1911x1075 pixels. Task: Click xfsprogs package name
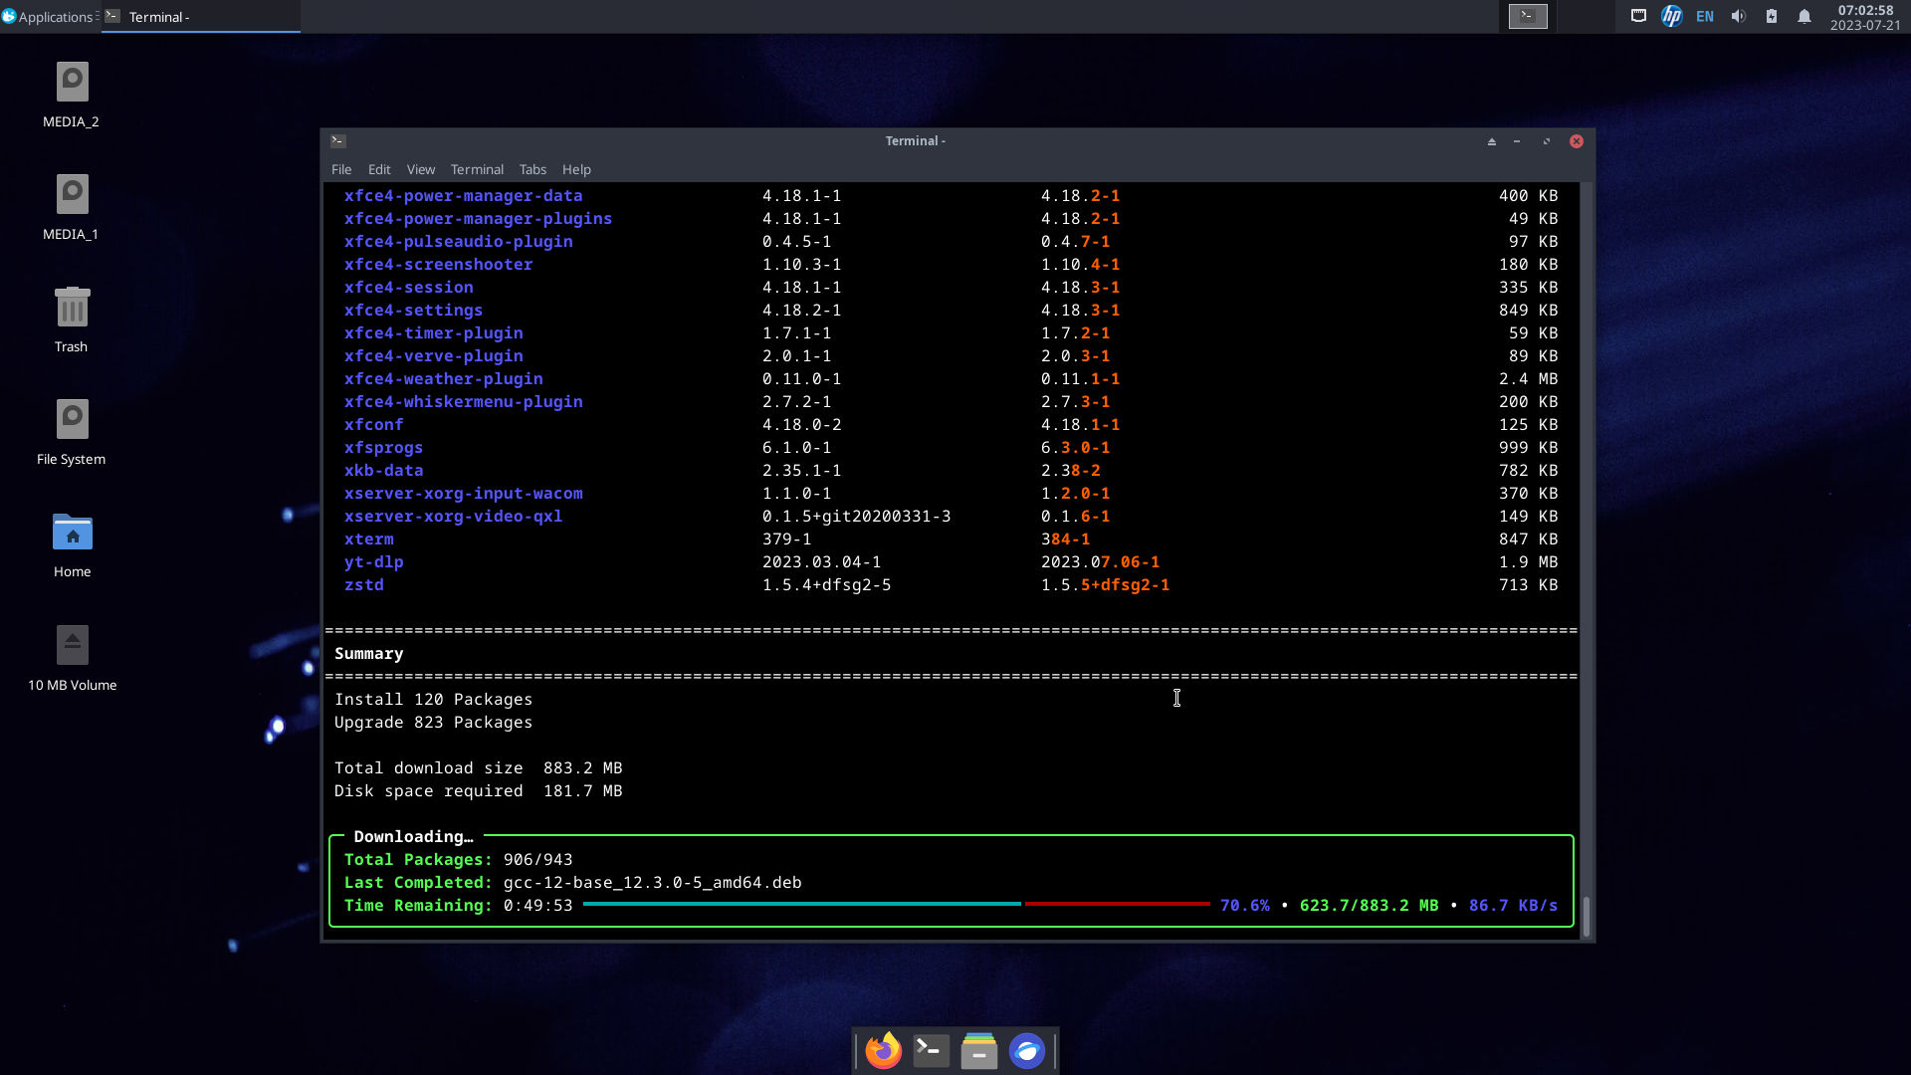384,448
